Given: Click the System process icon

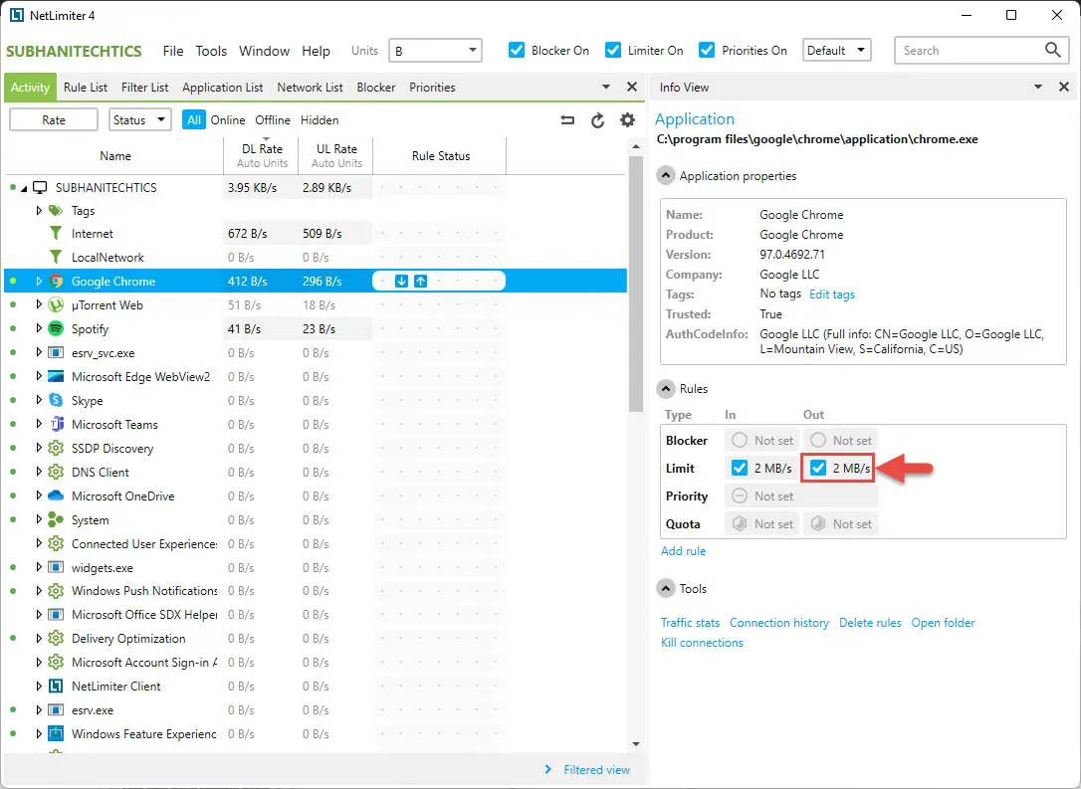Looking at the screenshot, I should point(56,520).
